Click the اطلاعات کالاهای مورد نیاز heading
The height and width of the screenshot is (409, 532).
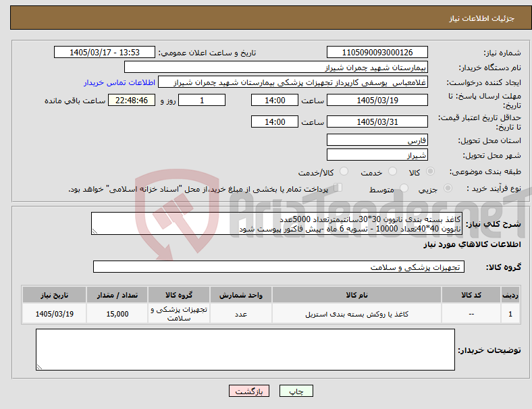tap(472, 244)
